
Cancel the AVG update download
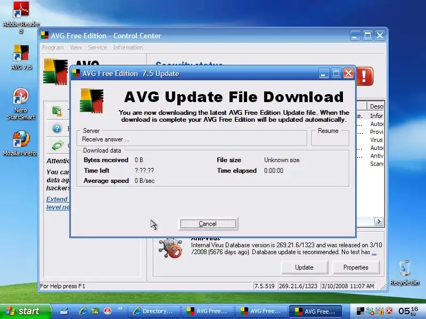coord(208,224)
